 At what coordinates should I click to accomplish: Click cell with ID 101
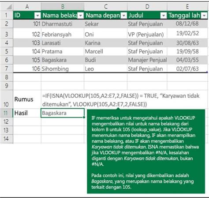[27, 24]
